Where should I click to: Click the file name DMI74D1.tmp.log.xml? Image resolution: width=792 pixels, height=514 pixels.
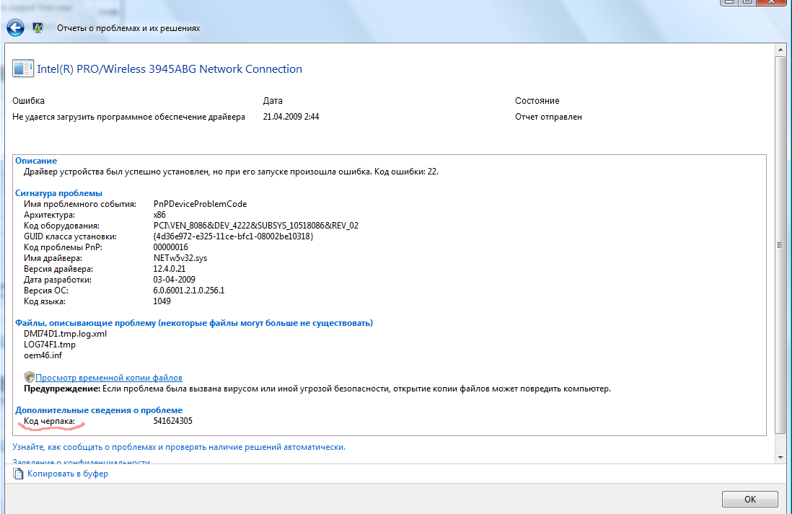(65, 334)
